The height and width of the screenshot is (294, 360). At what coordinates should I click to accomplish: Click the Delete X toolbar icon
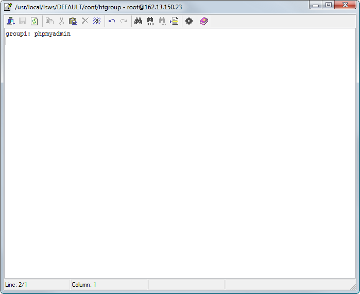pos(85,21)
